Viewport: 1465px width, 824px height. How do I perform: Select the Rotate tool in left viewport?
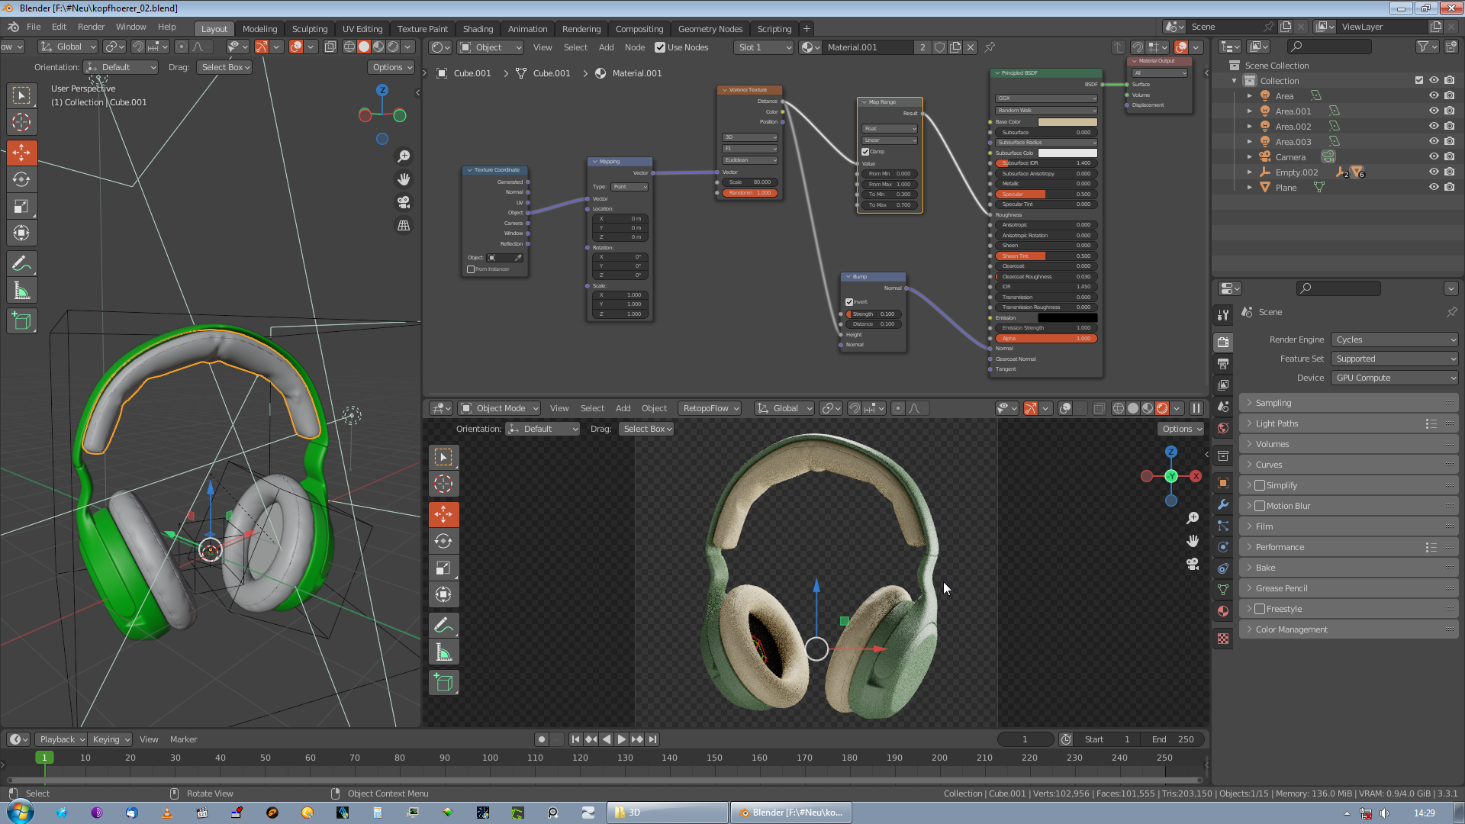coord(21,180)
